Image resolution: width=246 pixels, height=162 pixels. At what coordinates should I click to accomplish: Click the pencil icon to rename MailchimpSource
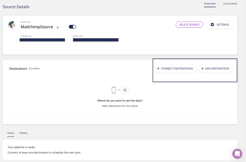pos(58,27)
